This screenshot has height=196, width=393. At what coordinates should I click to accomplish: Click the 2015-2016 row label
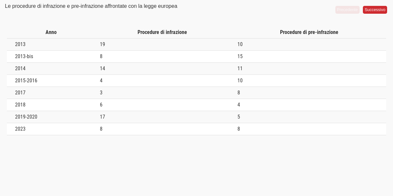[x=26, y=81]
